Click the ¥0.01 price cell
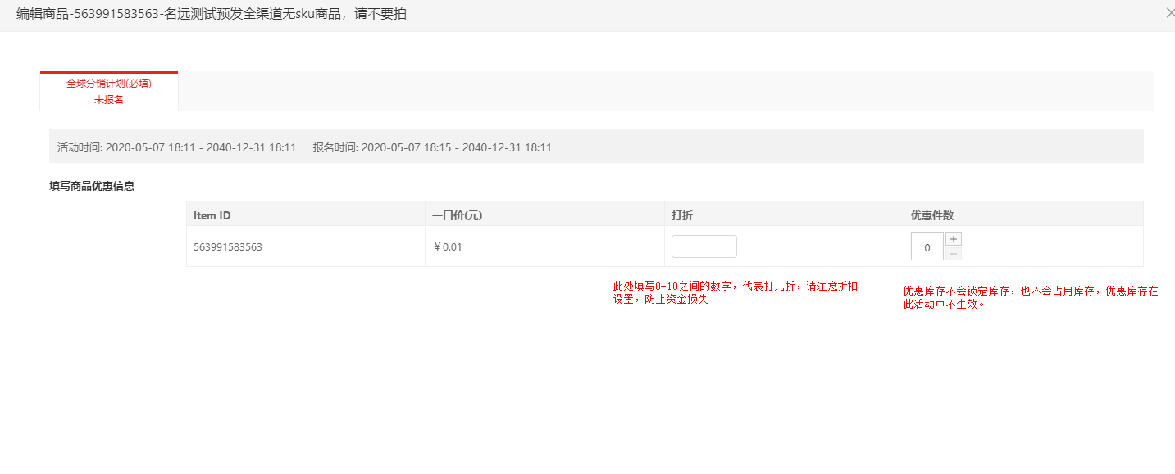 point(448,246)
